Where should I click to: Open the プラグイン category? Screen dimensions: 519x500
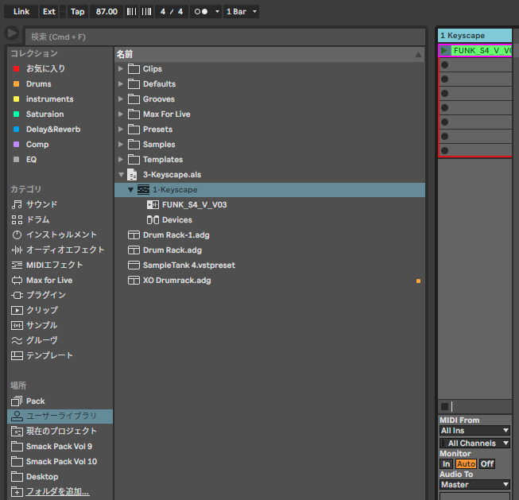[x=45, y=295]
